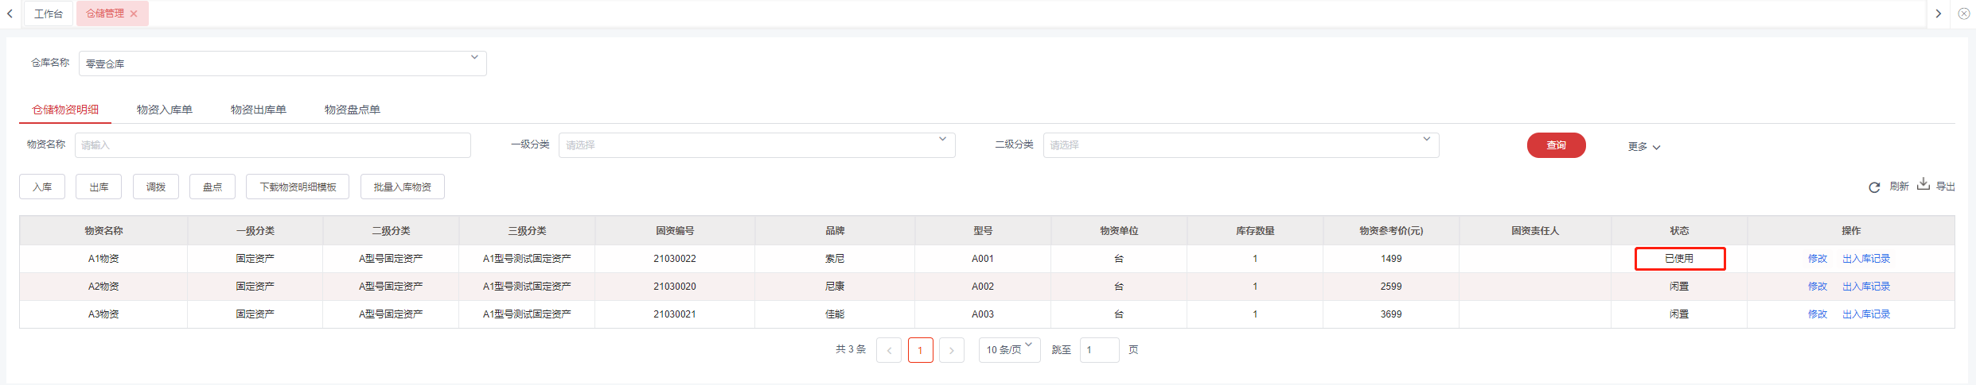Switch to the 物资盘点单 tab
Viewport: 1976px width, 385px height.
click(x=352, y=110)
